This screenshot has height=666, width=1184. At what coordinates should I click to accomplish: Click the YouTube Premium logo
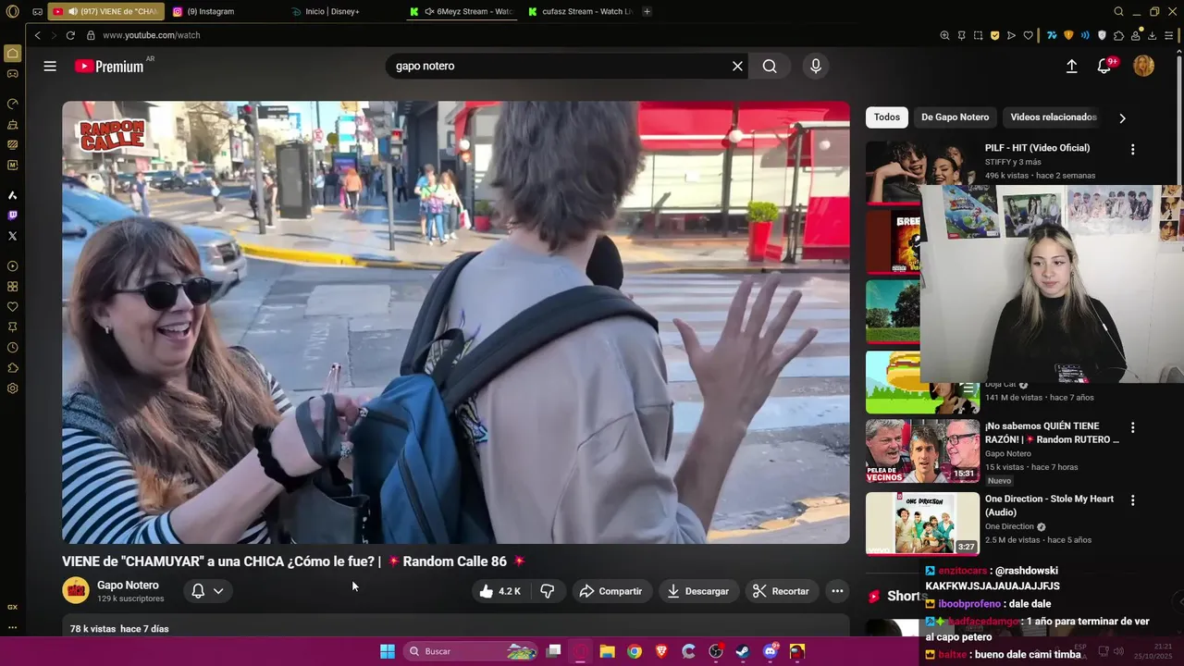pos(109,67)
